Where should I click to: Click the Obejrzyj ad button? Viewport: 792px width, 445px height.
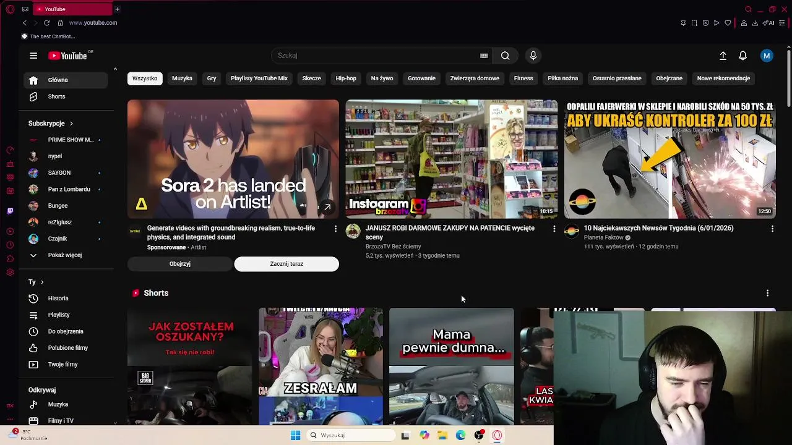pos(180,264)
